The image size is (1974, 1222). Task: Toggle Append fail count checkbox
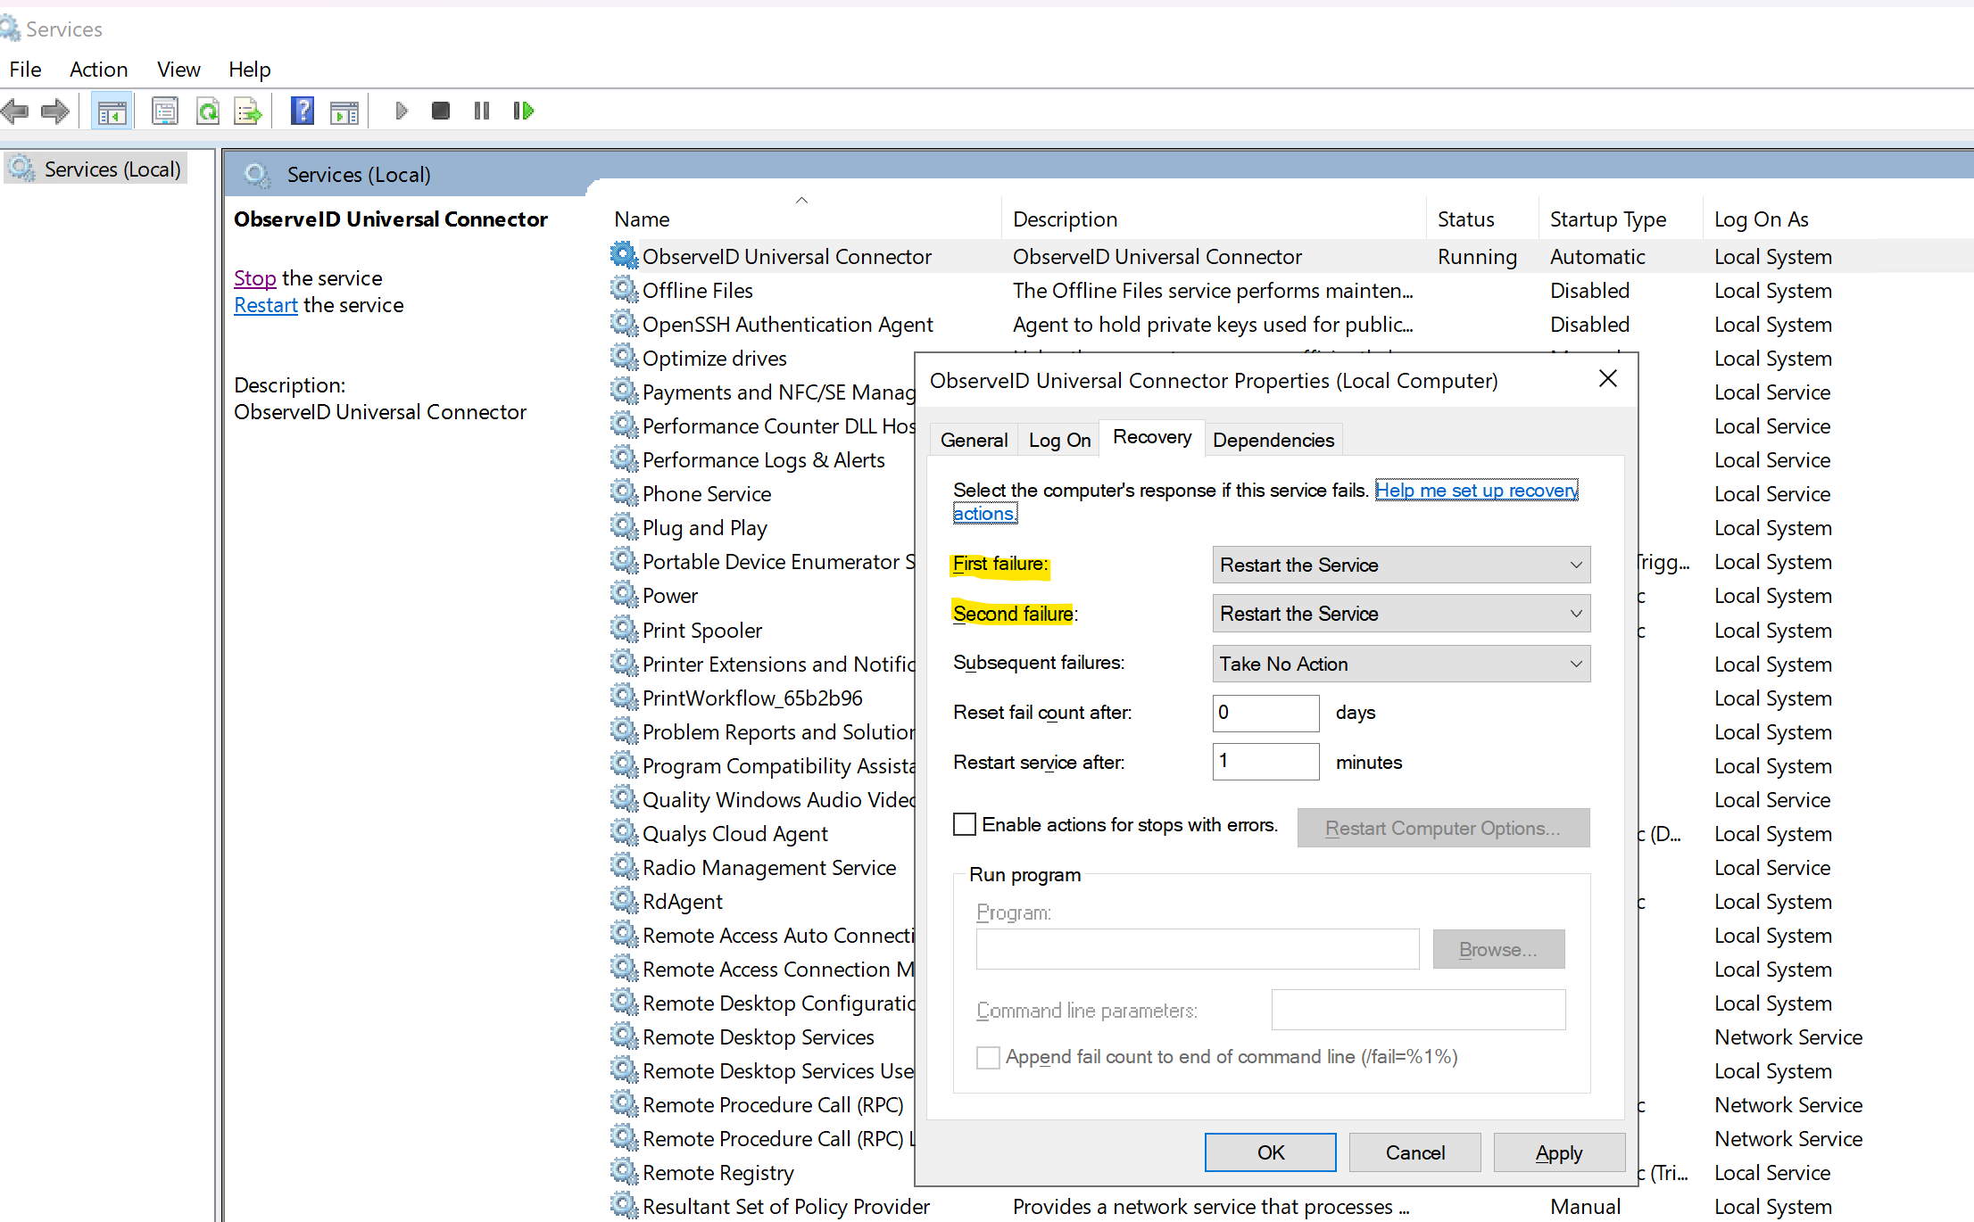point(988,1057)
